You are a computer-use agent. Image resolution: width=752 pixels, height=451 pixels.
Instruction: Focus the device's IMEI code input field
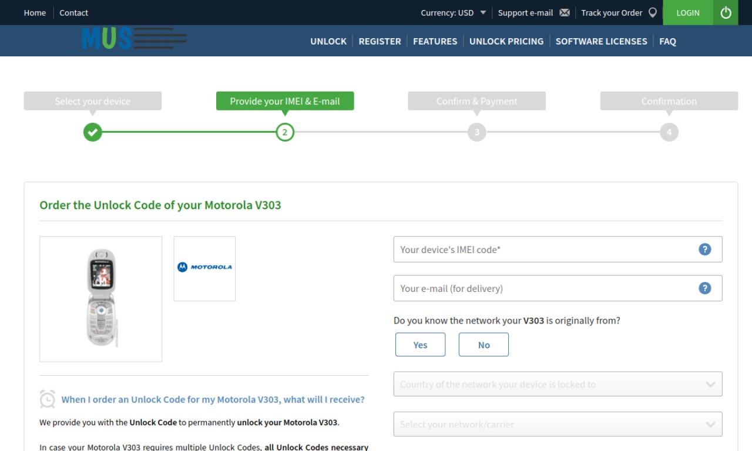click(x=558, y=250)
